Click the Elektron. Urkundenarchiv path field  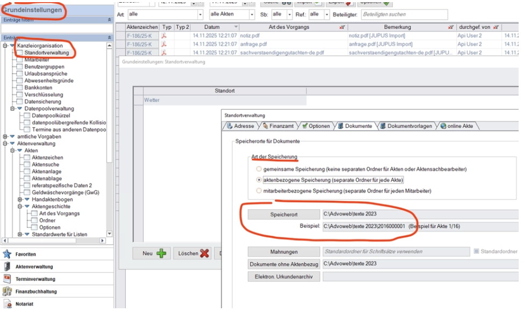click(420, 276)
